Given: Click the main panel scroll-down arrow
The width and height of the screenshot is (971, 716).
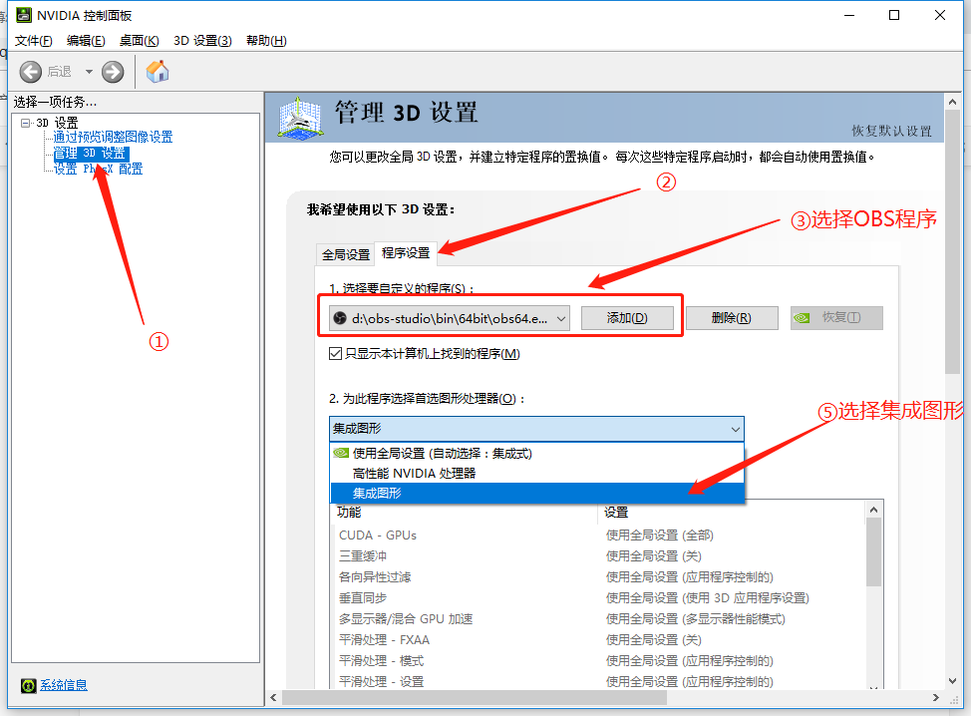Looking at the screenshot, I should click(x=952, y=681).
